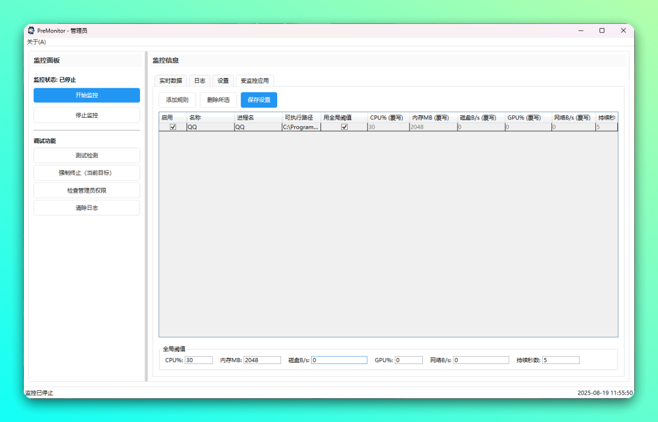Click the 可执行路径 column header
This screenshot has height=422, width=658.
pos(302,118)
